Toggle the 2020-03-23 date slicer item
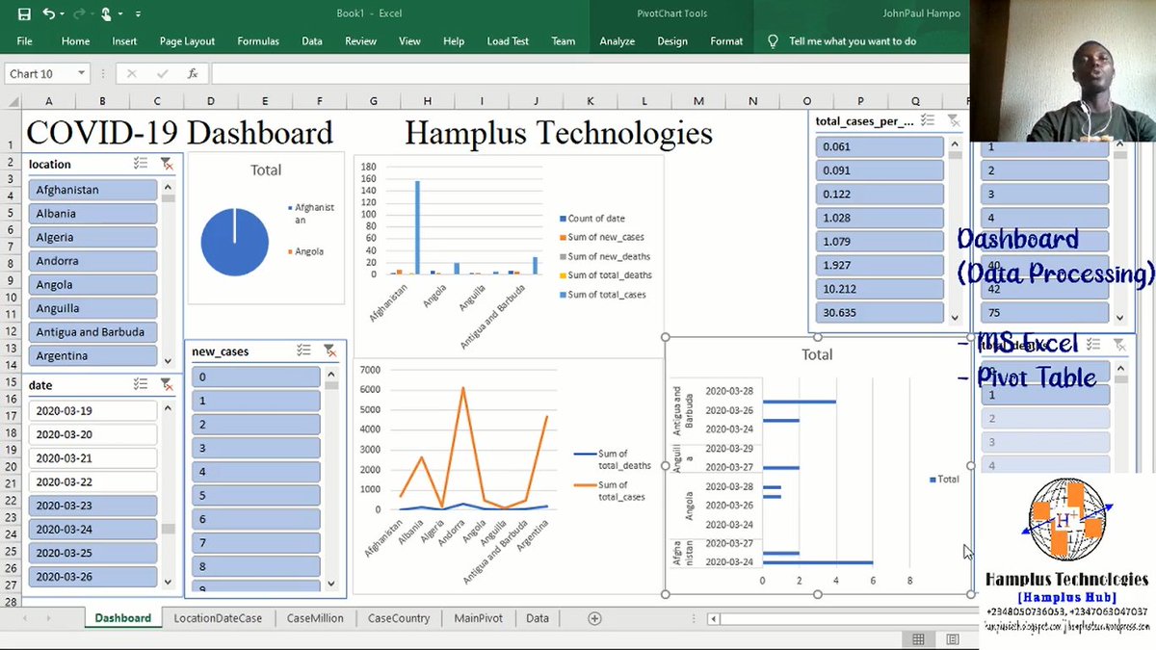Screen dimensions: 1156x650 (x=92, y=506)
